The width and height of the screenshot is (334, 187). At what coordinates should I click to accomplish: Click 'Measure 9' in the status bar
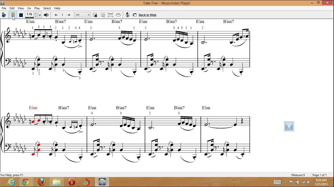pos(298,175)
